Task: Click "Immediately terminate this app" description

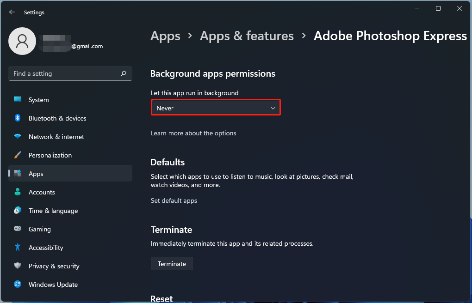Action: [x=232, y=243]
